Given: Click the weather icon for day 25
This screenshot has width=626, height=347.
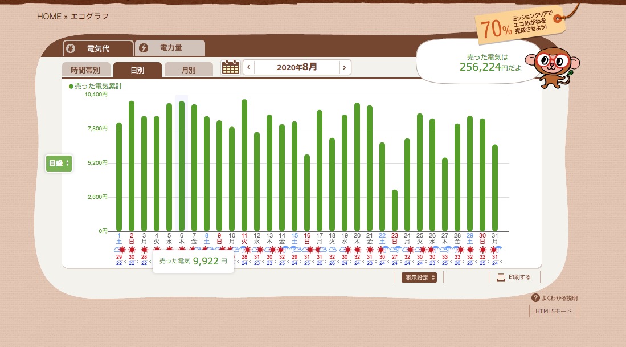Looking at the screenshot, I should point(420,250).
